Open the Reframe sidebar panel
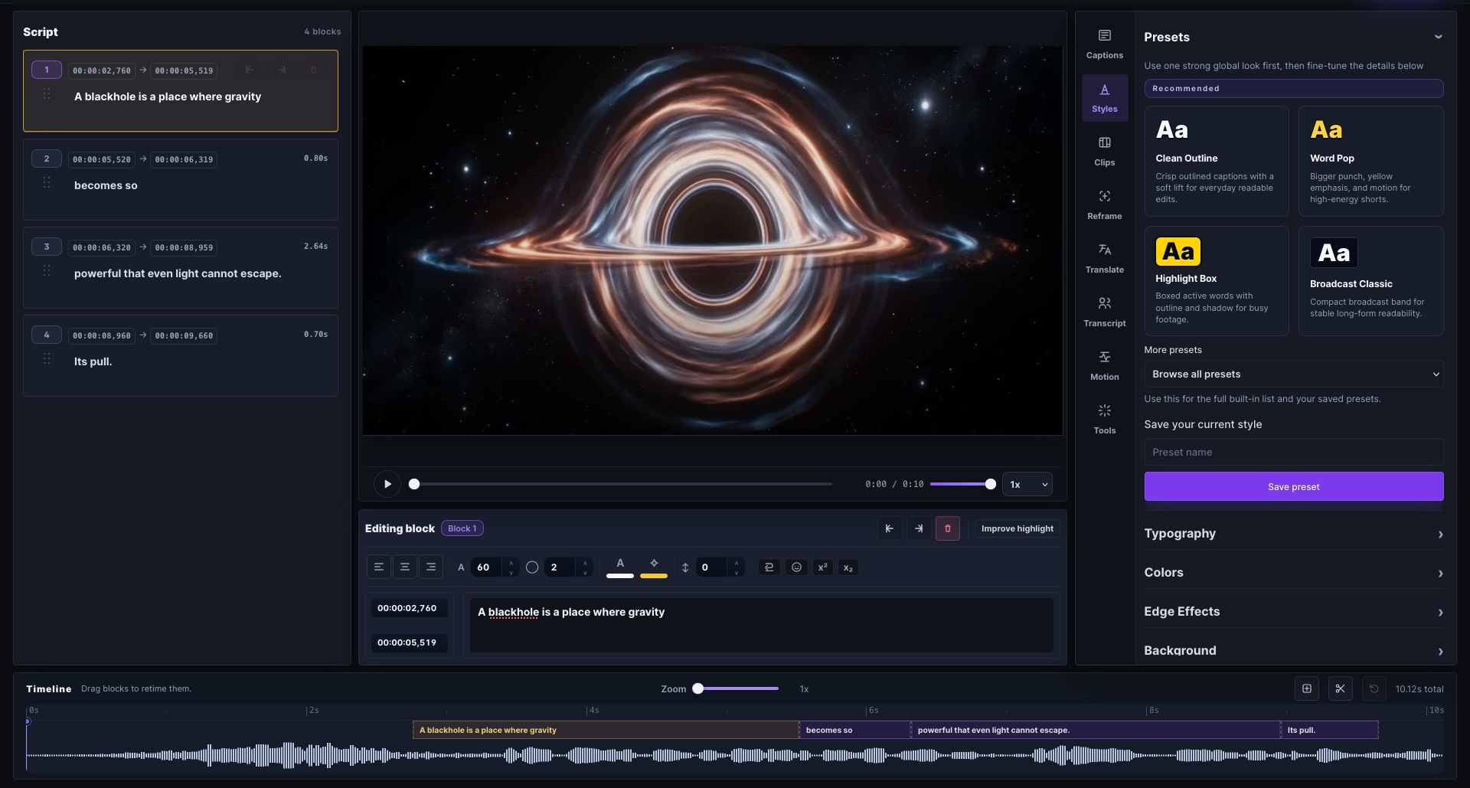Image resolution: width=1470 pixels, height=788 pixels. click(1104, 205)
